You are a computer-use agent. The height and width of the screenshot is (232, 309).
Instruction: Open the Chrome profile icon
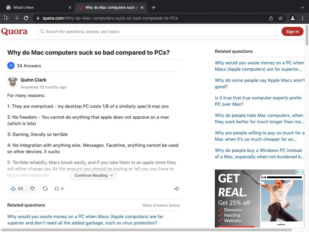pos(293,18)
